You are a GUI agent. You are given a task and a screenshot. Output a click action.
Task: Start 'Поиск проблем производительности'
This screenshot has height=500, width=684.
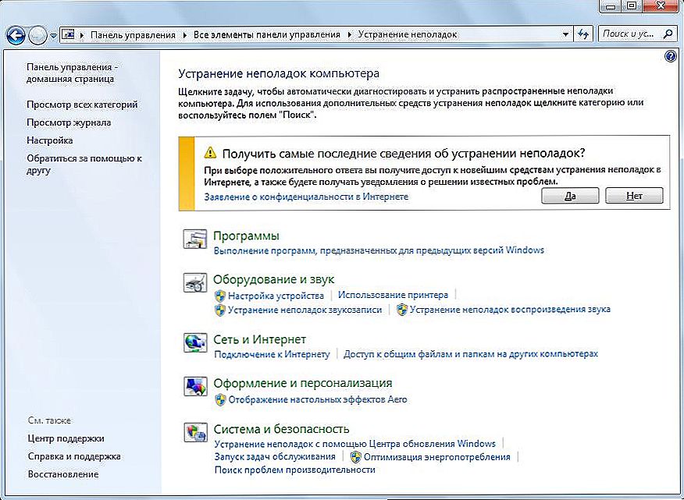[x=295, y=470]
